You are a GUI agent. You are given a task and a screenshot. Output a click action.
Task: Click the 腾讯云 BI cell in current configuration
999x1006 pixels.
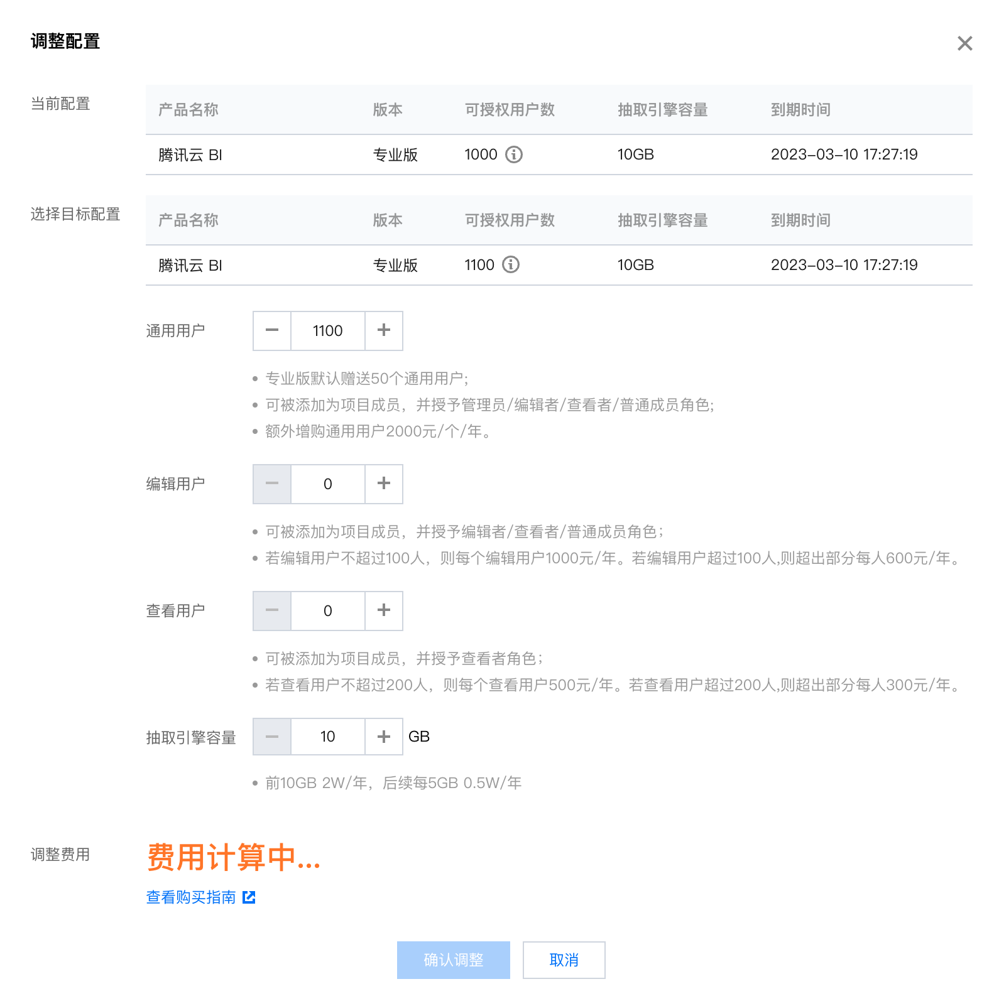pyautogui.click(x=190, y=155)
